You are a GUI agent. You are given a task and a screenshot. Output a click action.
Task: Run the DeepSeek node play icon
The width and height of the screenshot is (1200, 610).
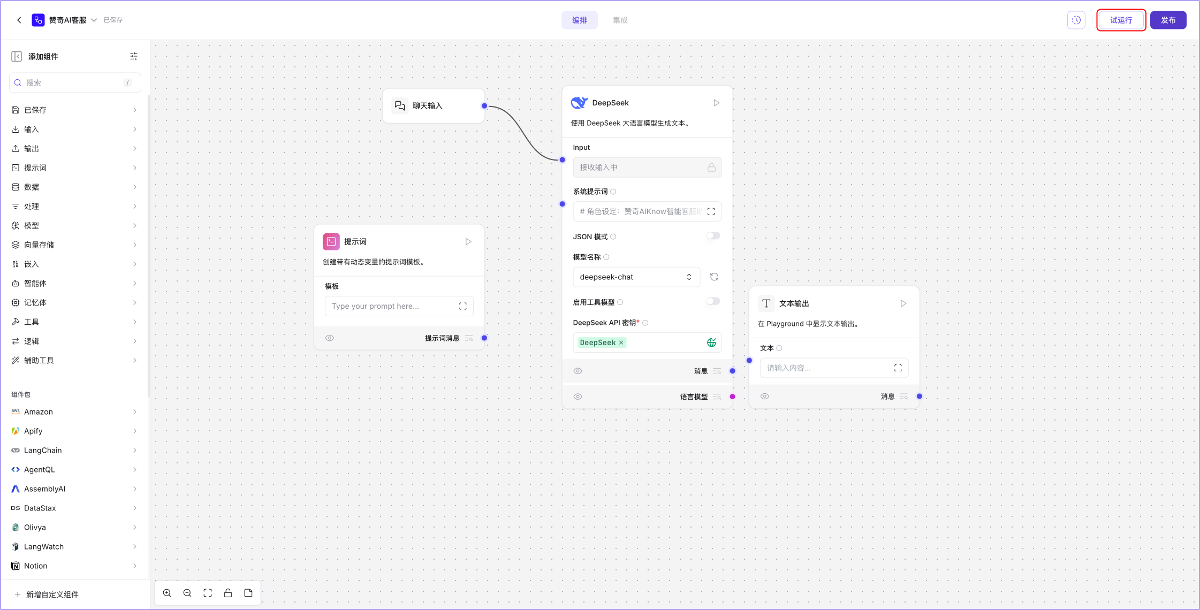pos(716,103)
